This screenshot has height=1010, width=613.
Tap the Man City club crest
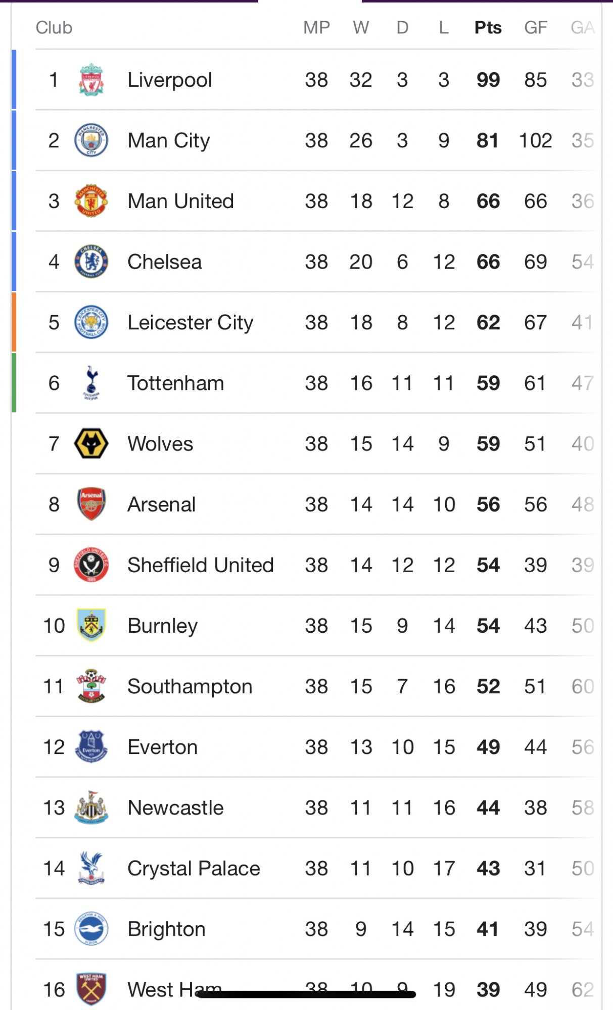pos(91,140)
